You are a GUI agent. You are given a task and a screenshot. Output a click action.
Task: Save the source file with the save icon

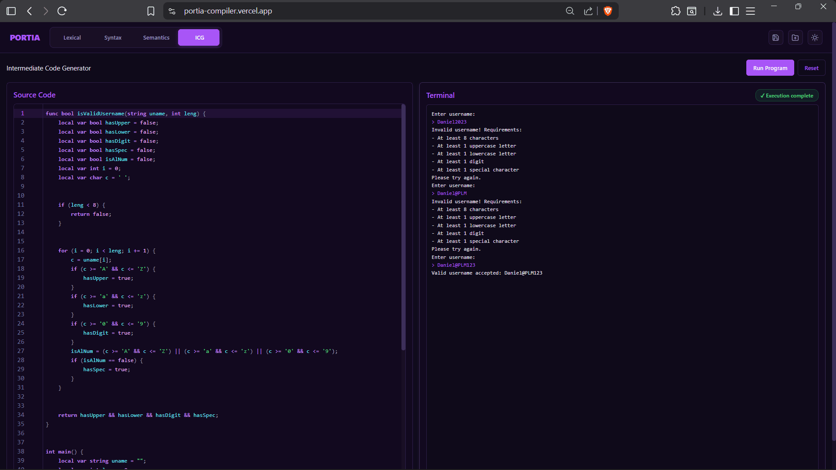[775, 38]
